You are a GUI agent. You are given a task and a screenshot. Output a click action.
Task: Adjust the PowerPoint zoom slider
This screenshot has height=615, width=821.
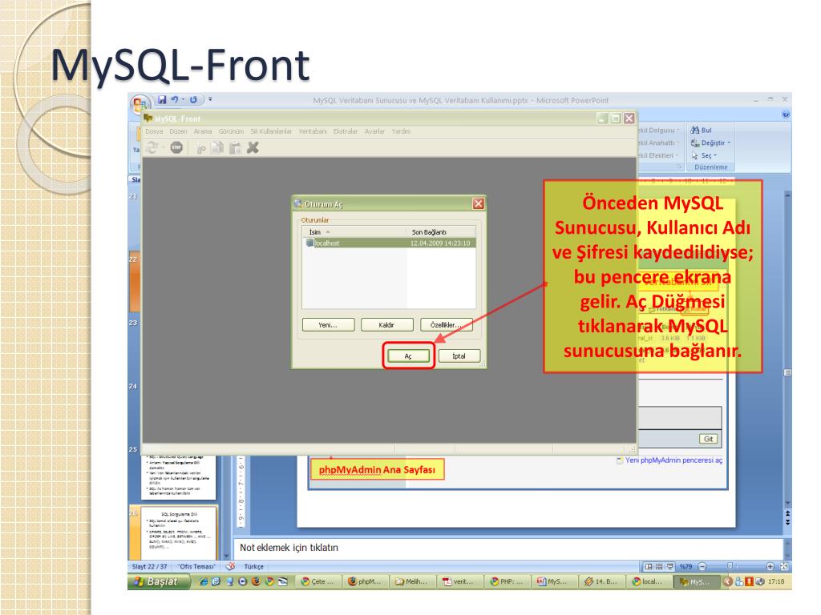point(730,566)
